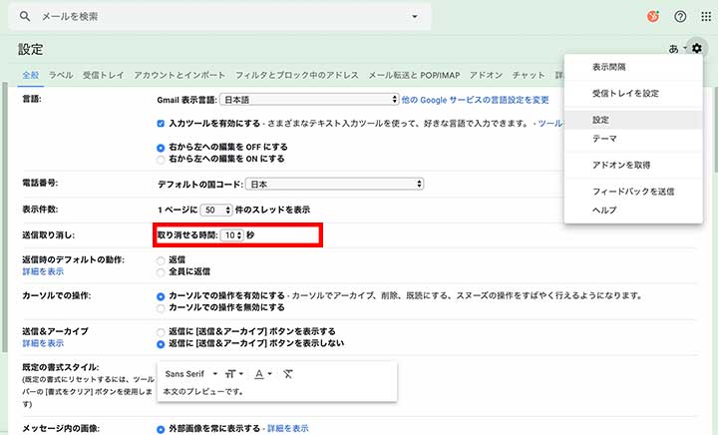718x435 pixels.
Task: Click the settings gear icon
Action: tap(696, 48)
